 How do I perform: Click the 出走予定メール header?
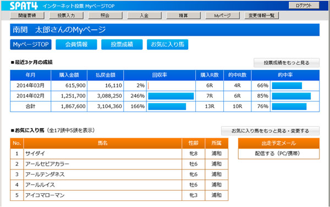pos(279,143)
